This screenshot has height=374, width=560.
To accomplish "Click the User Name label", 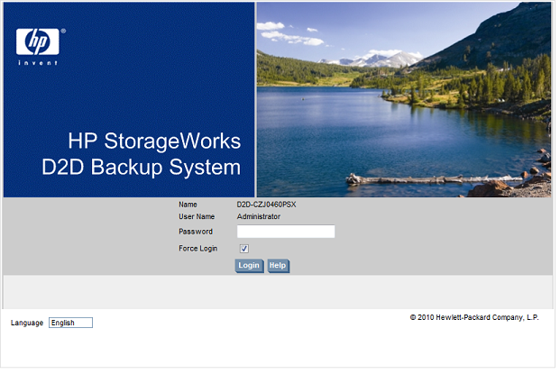I will point(197,216).
